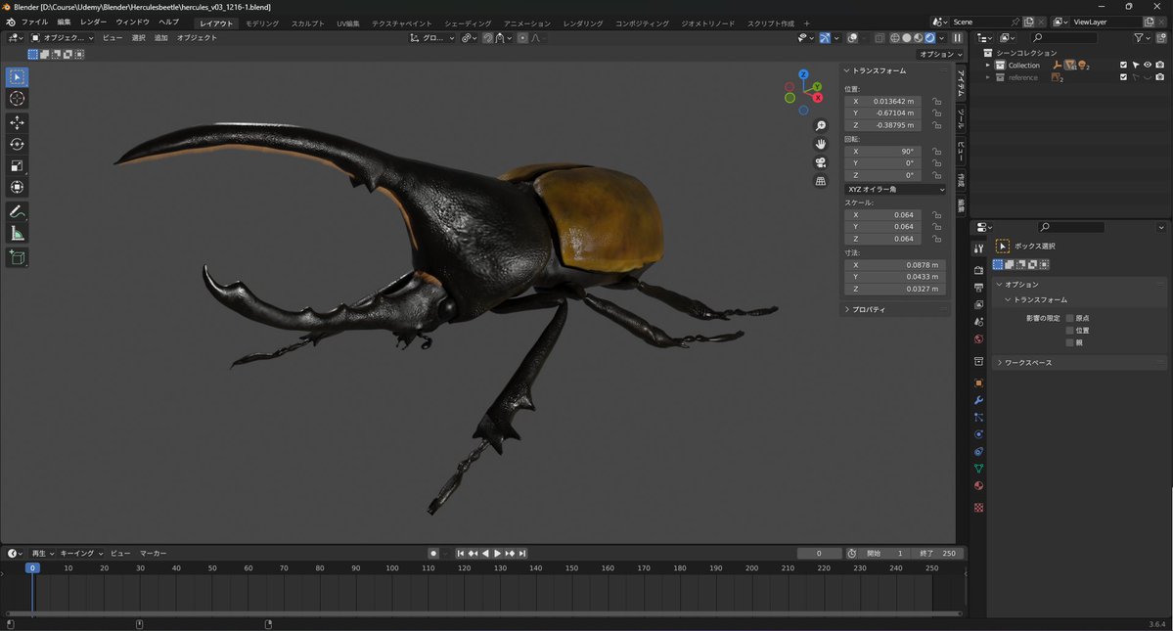Expand the Collection tree in outliner
This screenshot has width=1173, height=631.
[988, 66]
